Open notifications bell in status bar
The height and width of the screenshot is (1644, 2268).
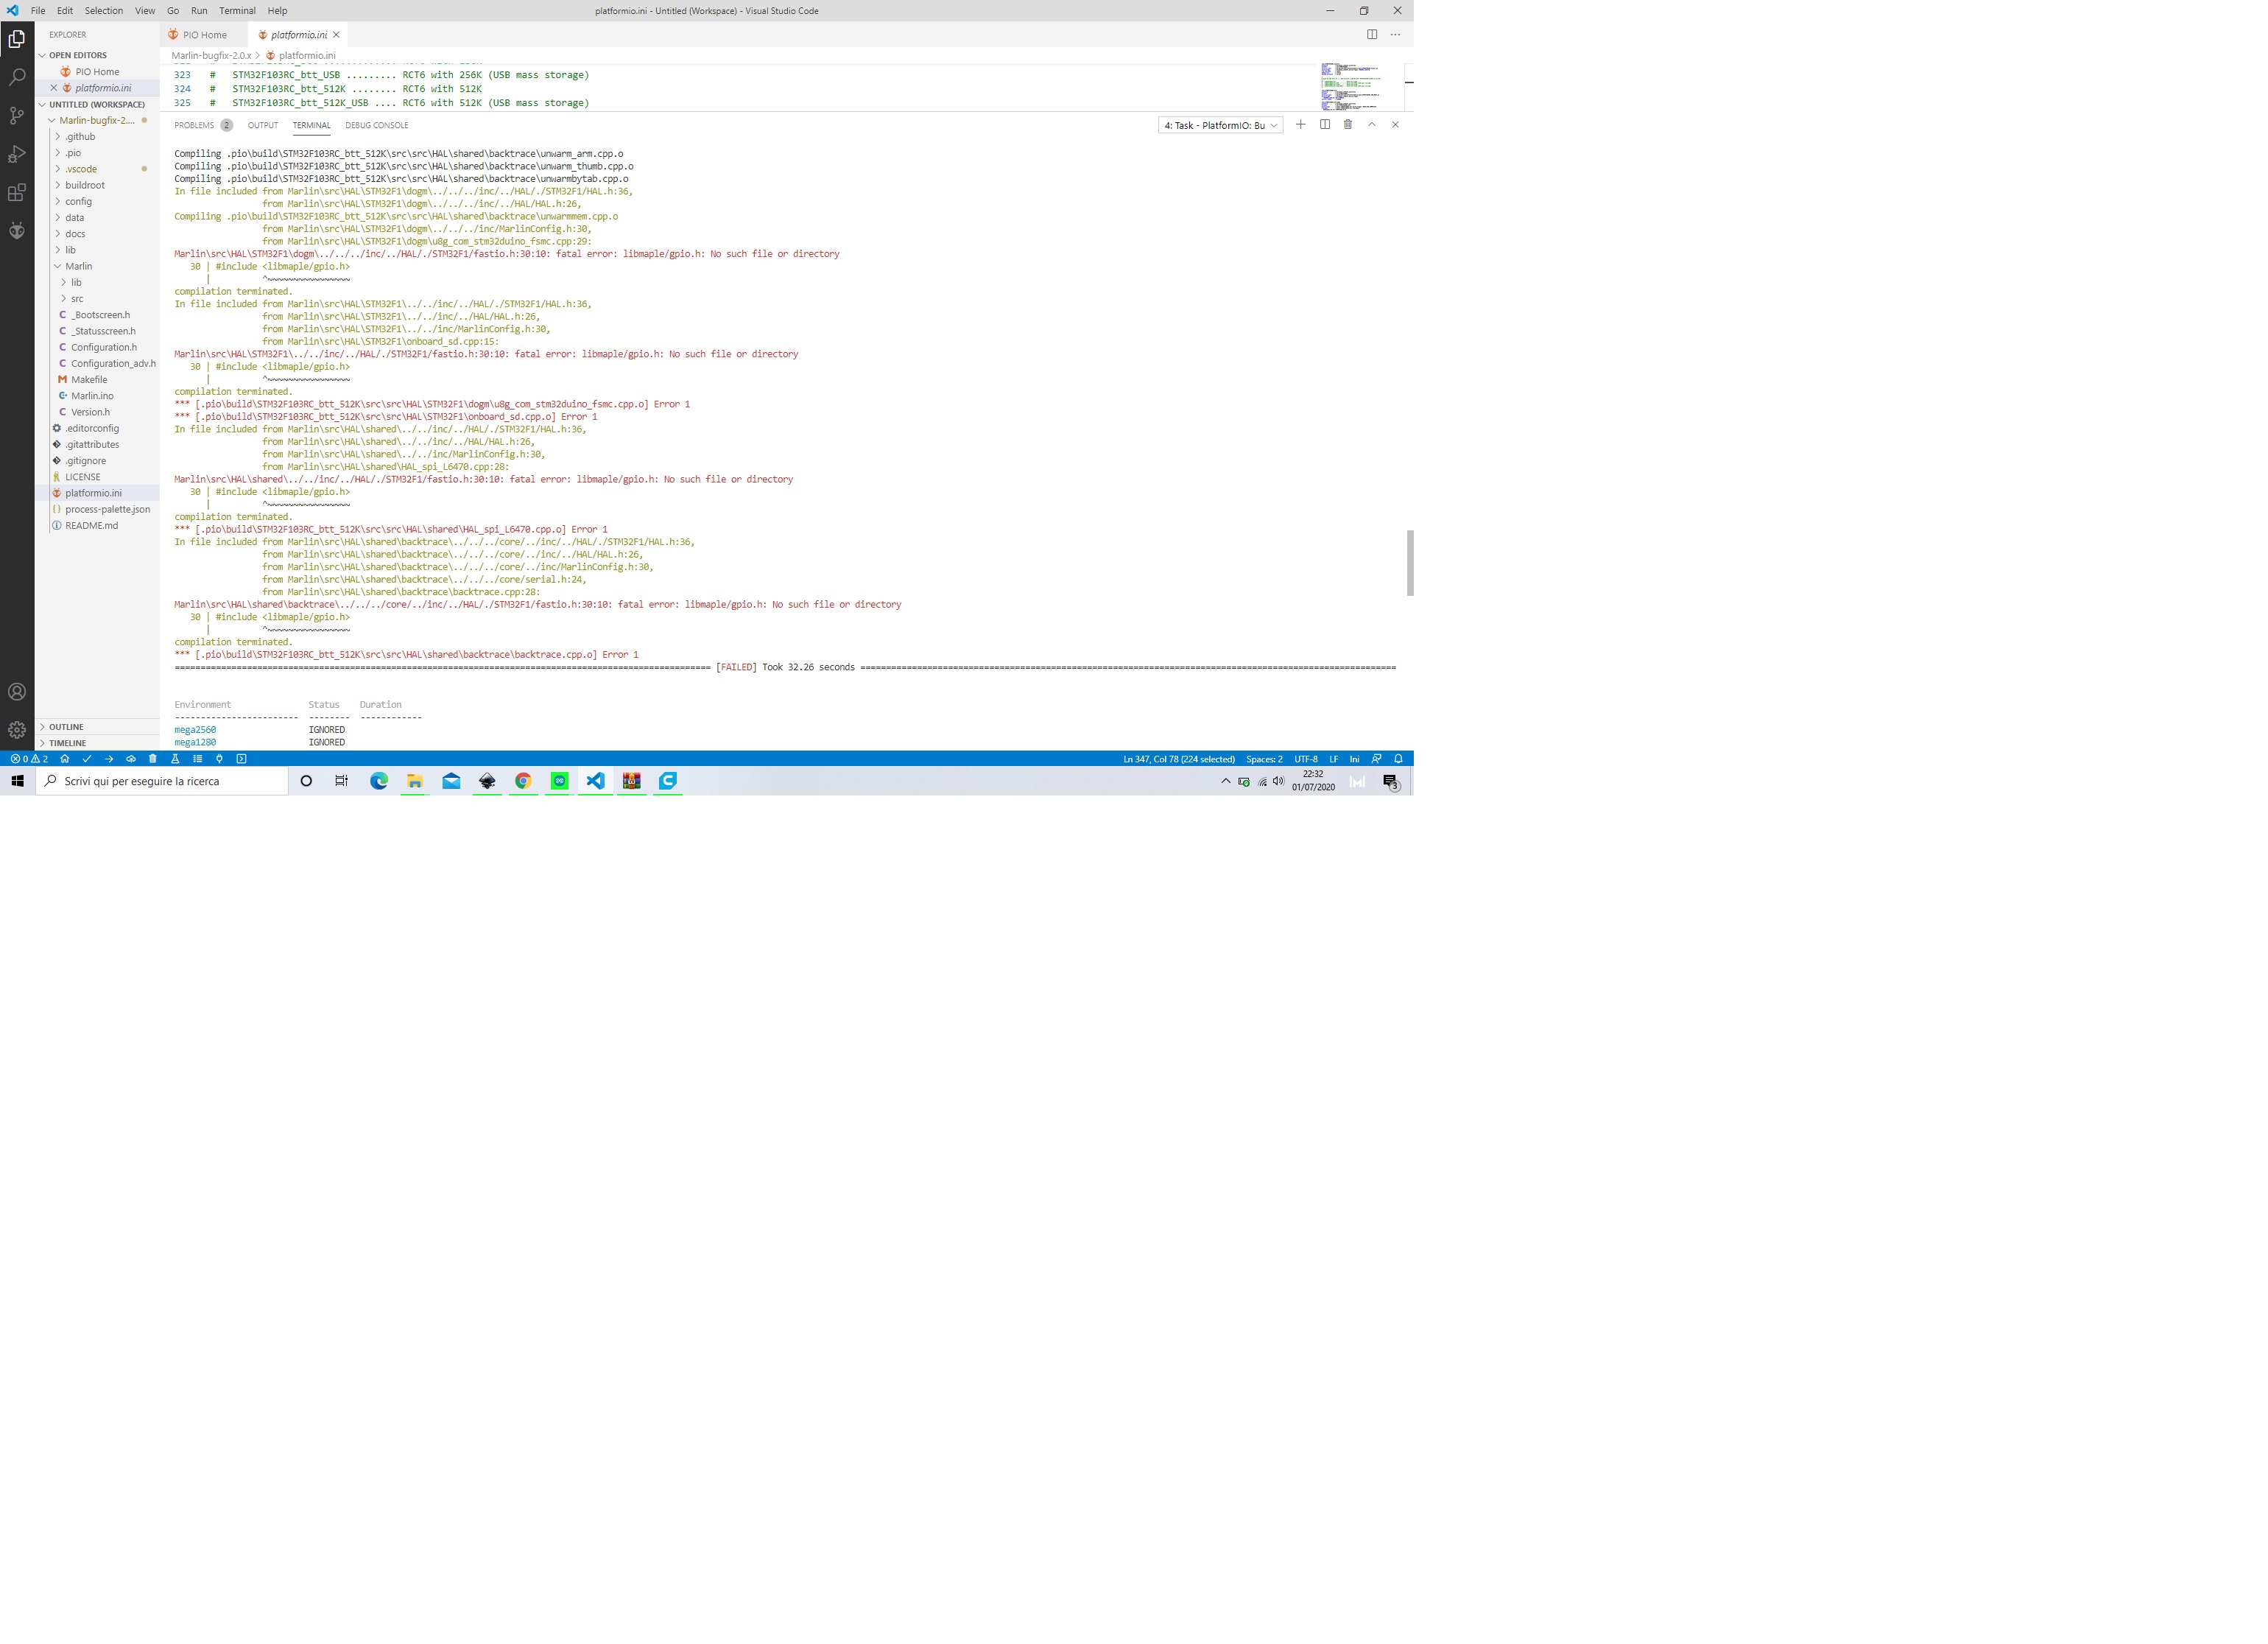pos(1399,759)
